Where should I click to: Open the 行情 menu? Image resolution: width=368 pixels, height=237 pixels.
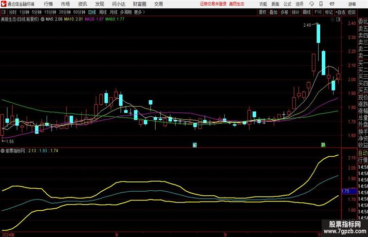pyautogui.click(x=48, y=4)
